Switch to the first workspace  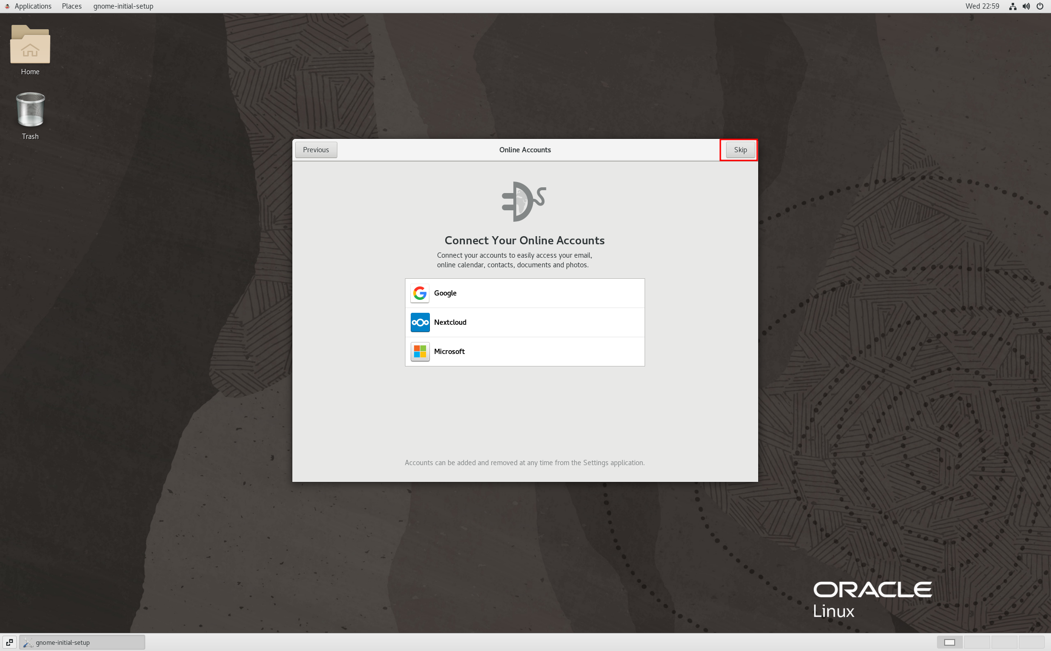tap(949, 642)
